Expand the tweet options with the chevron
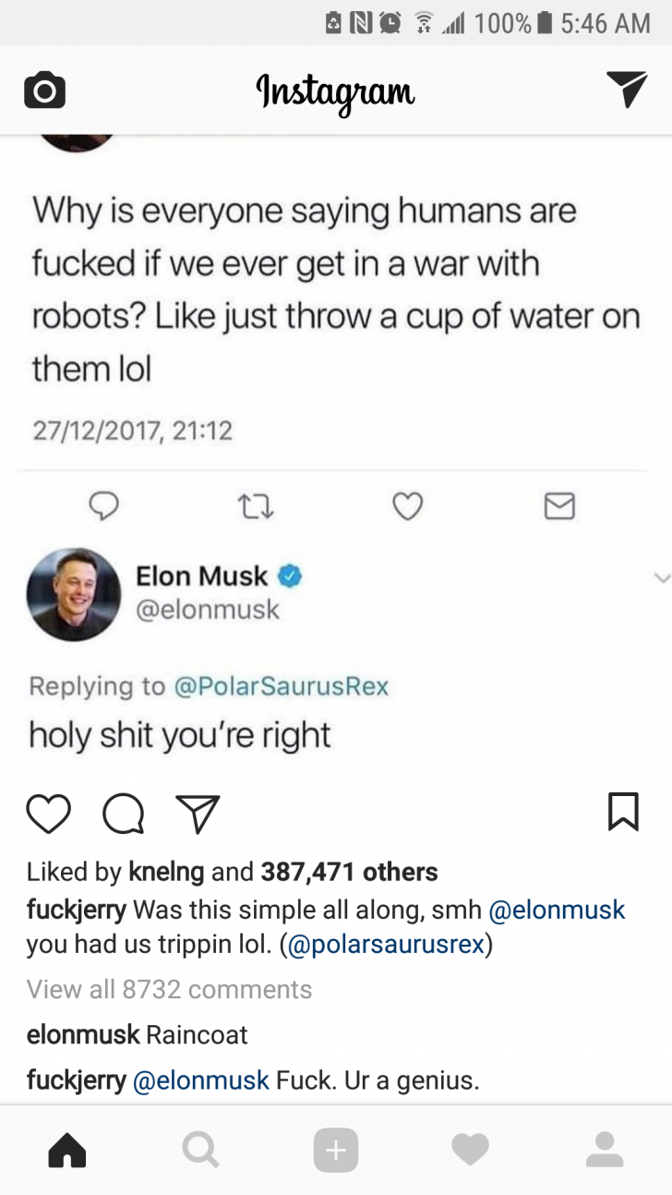 [x=661, y=577]
